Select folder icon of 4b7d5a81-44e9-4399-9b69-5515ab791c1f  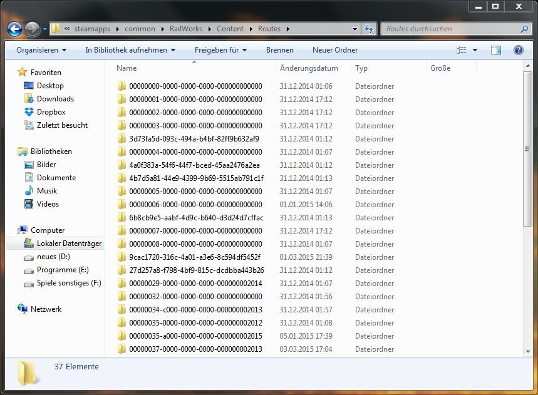click(122, 178)
